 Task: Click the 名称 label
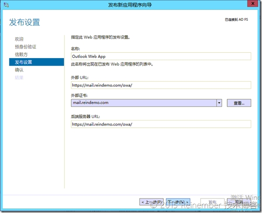pos(75,49)
